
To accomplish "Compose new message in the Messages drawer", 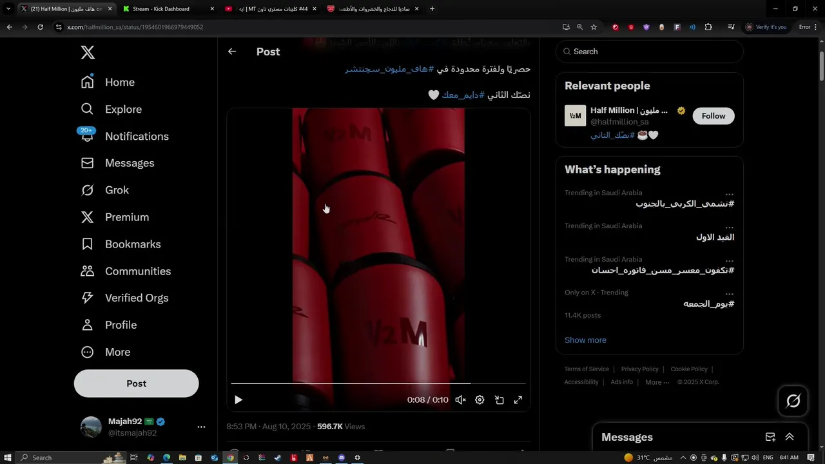I will coord(770,437).
